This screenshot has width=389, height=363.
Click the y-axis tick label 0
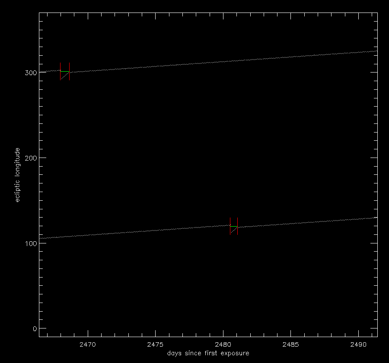[35, 329]
